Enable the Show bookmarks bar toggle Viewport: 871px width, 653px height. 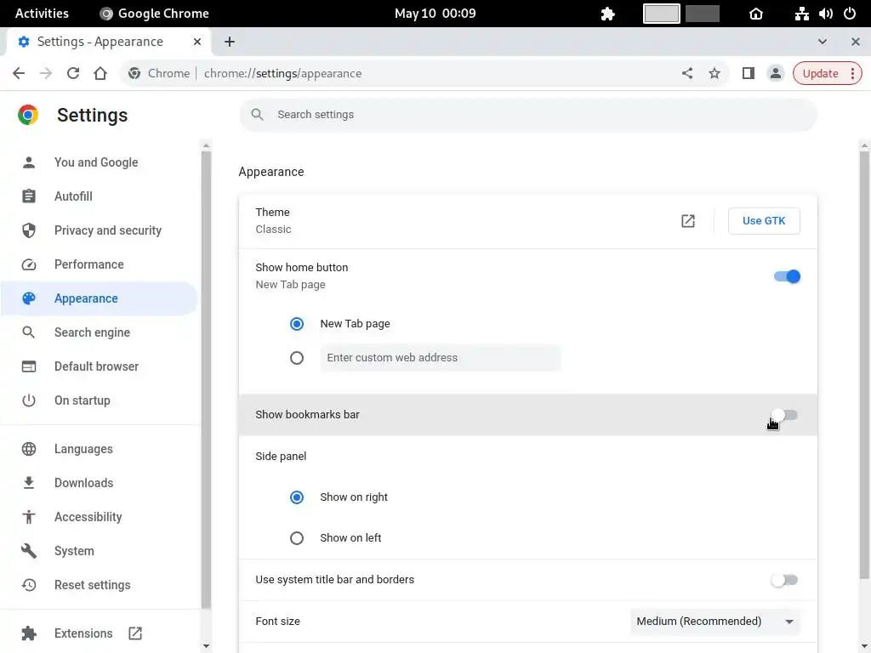[784, 415]
